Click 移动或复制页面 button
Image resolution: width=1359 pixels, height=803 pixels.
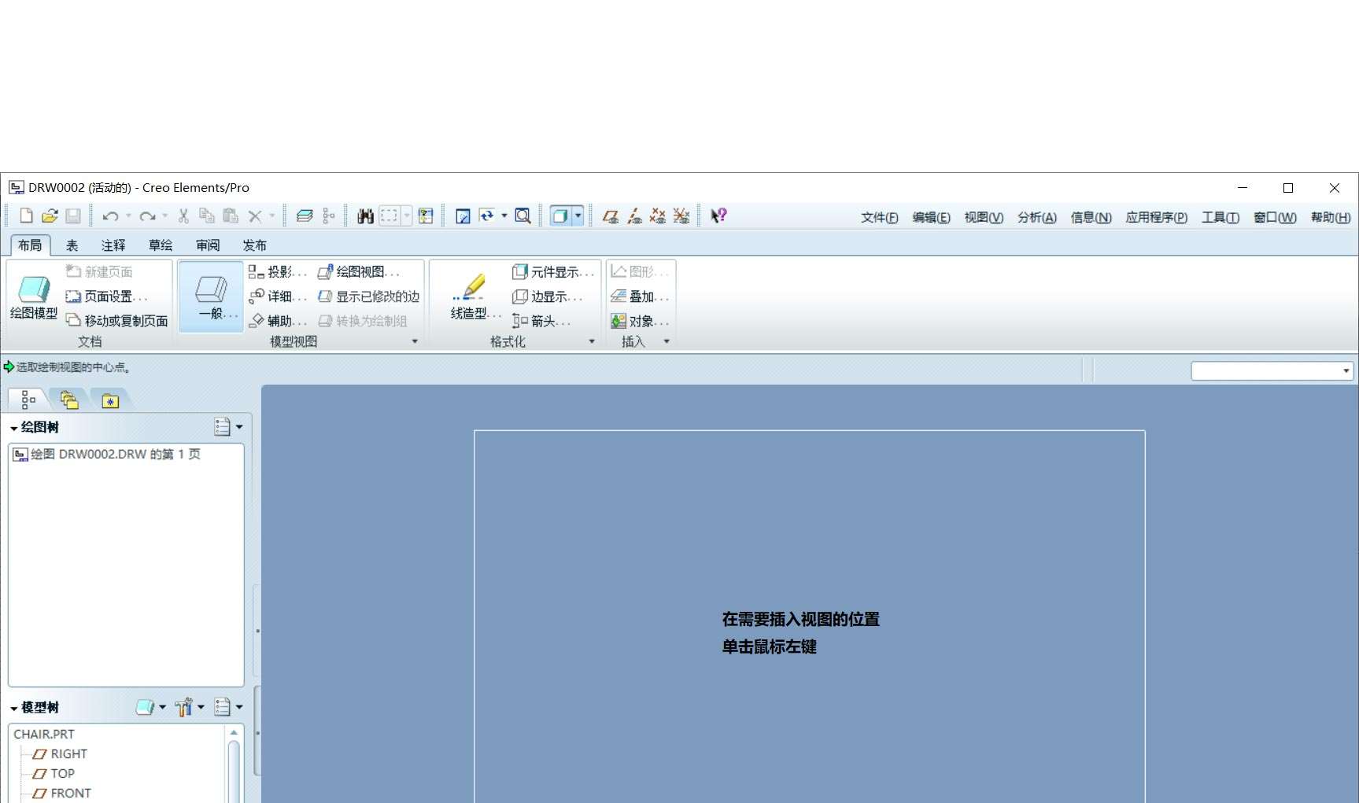click(117, 321)
